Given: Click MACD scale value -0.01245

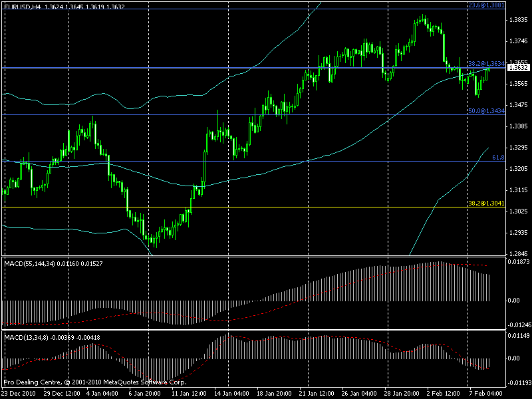Looking at the screenshot, I should (x=519, y=325).
